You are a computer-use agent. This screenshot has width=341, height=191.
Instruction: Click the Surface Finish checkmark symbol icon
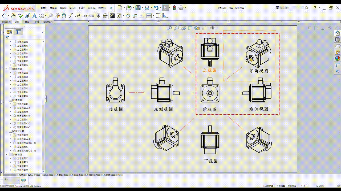click(x=71, y=16)
